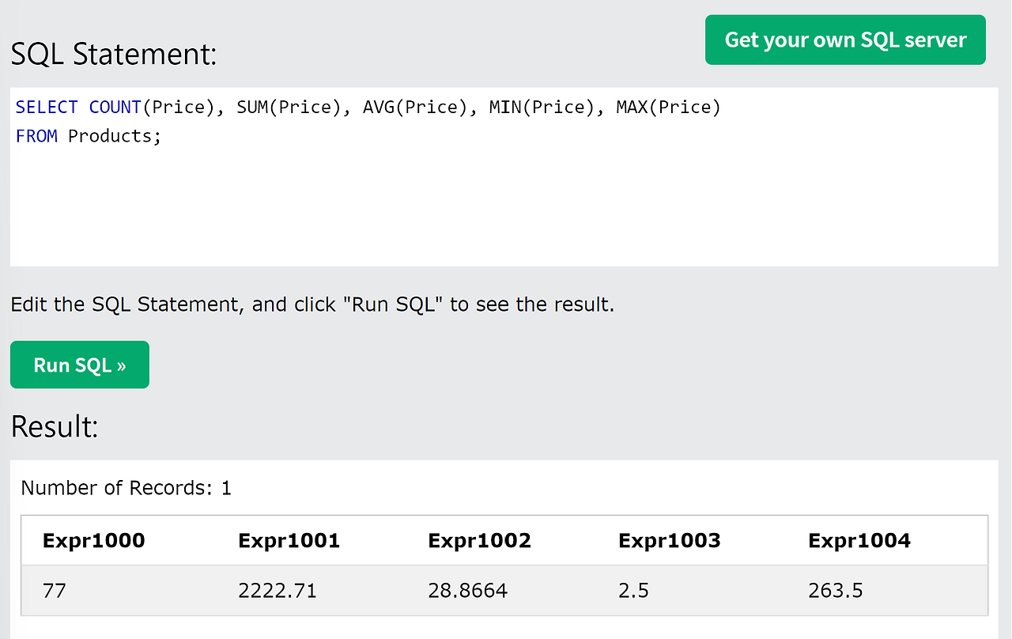Click the Number of Records label
Screen dimensions: 1012x639
click(x=126, y=488)
